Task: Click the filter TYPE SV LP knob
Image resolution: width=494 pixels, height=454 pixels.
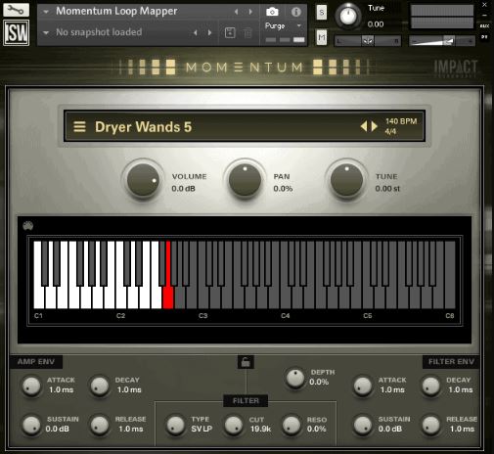Action: click(176, 425)
